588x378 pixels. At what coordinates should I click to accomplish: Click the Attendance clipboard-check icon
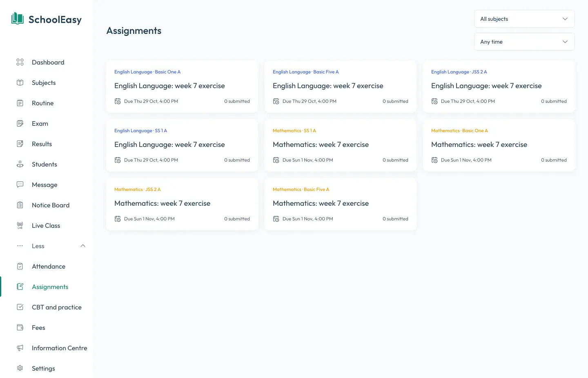click(20, 266)
